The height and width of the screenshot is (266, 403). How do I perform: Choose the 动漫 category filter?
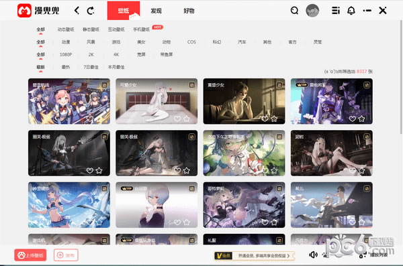pos(66,42)
